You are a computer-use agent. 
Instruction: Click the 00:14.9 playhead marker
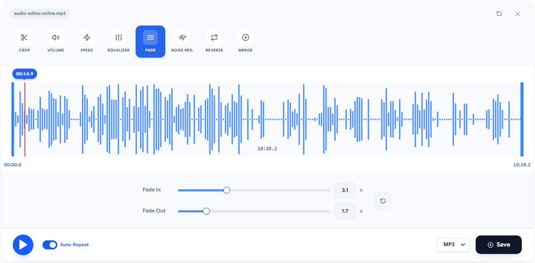pos(25,74)
